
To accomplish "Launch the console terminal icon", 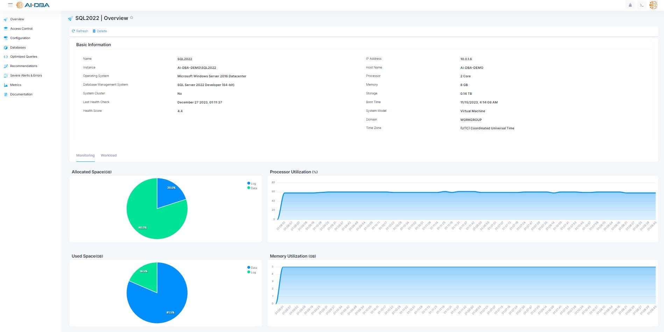I will tap(641, 5).
